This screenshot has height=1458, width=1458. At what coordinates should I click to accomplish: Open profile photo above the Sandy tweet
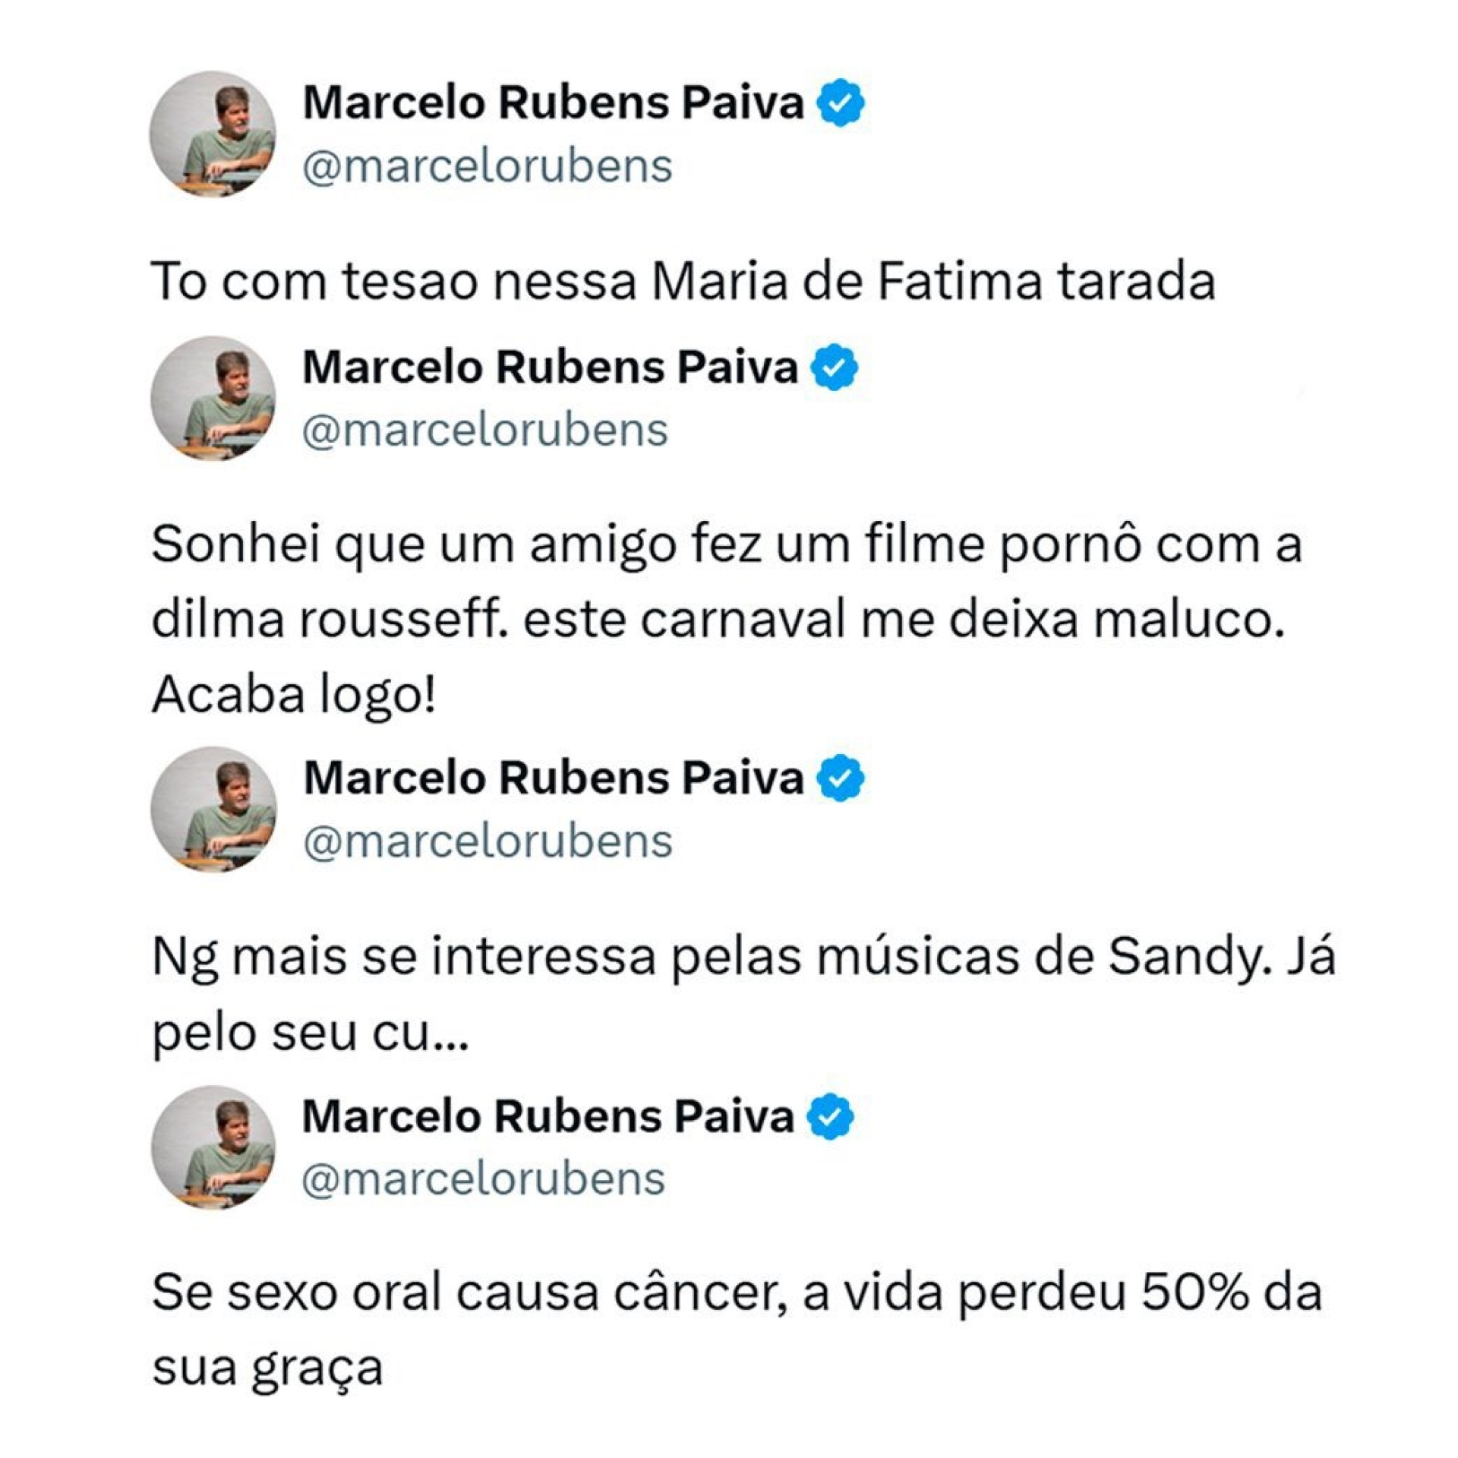(213, 809)
